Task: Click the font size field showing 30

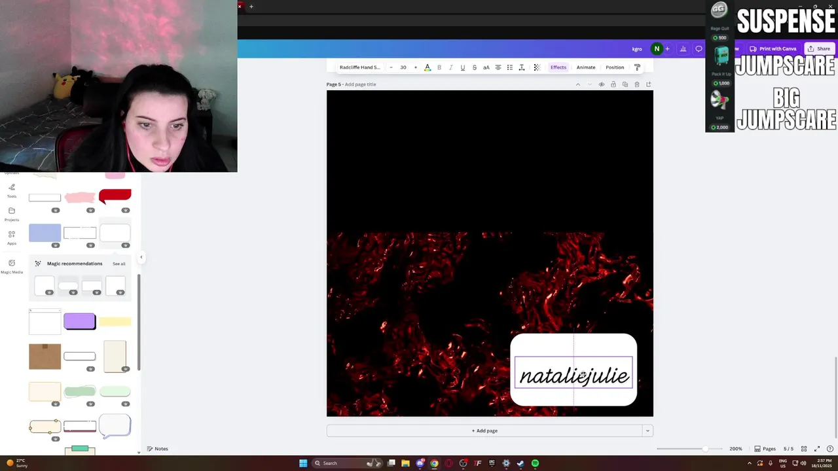Action: coord(403,67)
